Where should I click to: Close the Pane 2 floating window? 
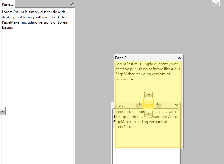[177, 105]
